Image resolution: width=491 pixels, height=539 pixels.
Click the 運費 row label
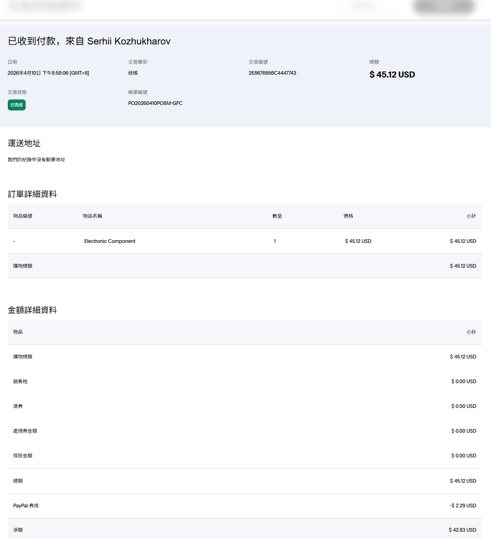point(18,406)
